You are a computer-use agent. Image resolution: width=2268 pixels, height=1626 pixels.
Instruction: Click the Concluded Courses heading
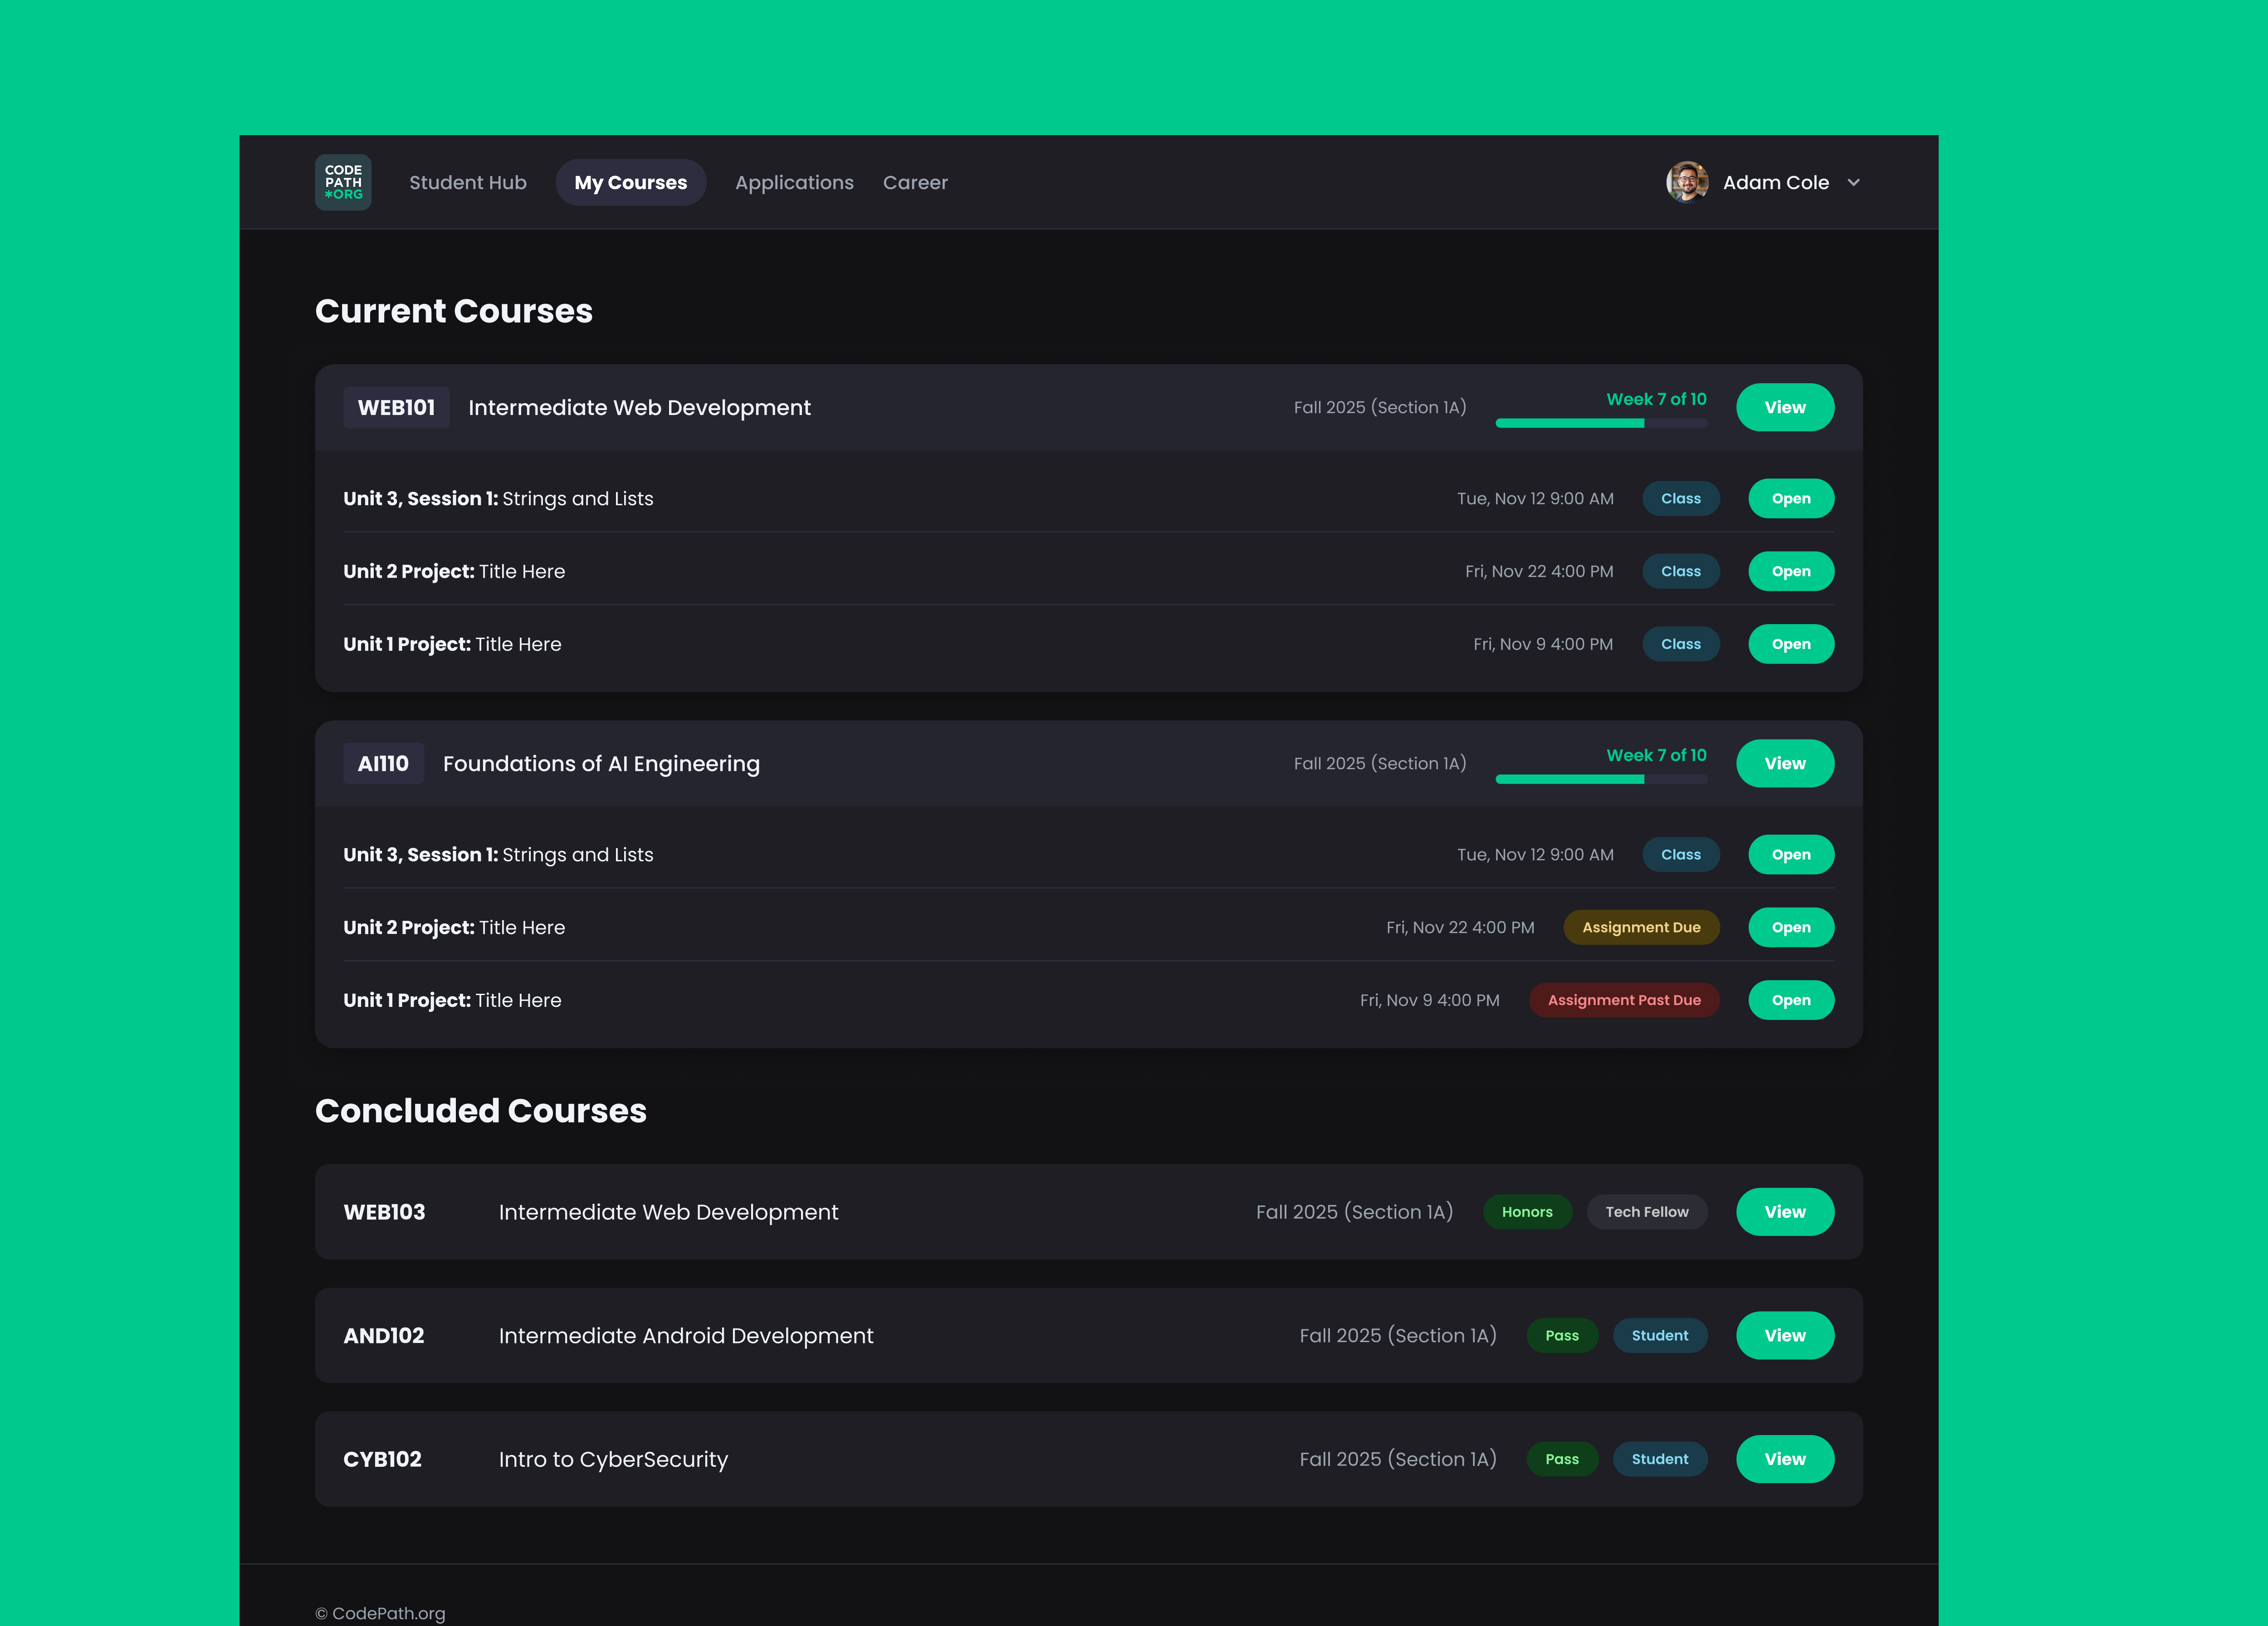[x=481, y=1111]
